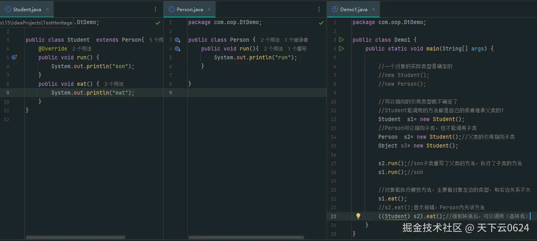Switch to the Person.java tab

(x=190, y=9)
